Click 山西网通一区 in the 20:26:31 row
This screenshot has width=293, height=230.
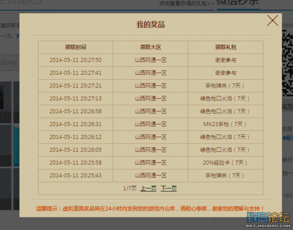[x=150, y=124]
